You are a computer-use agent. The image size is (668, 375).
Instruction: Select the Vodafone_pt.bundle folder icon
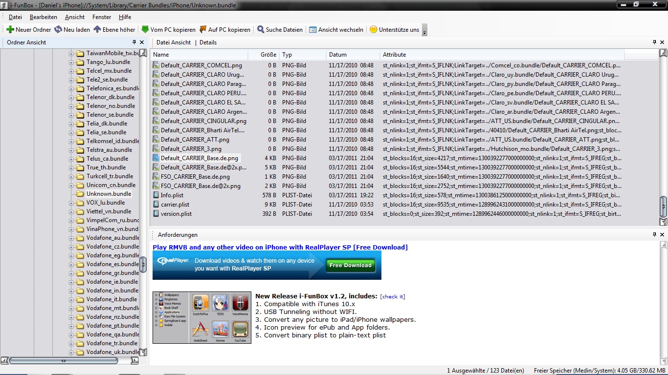point(80,326)
